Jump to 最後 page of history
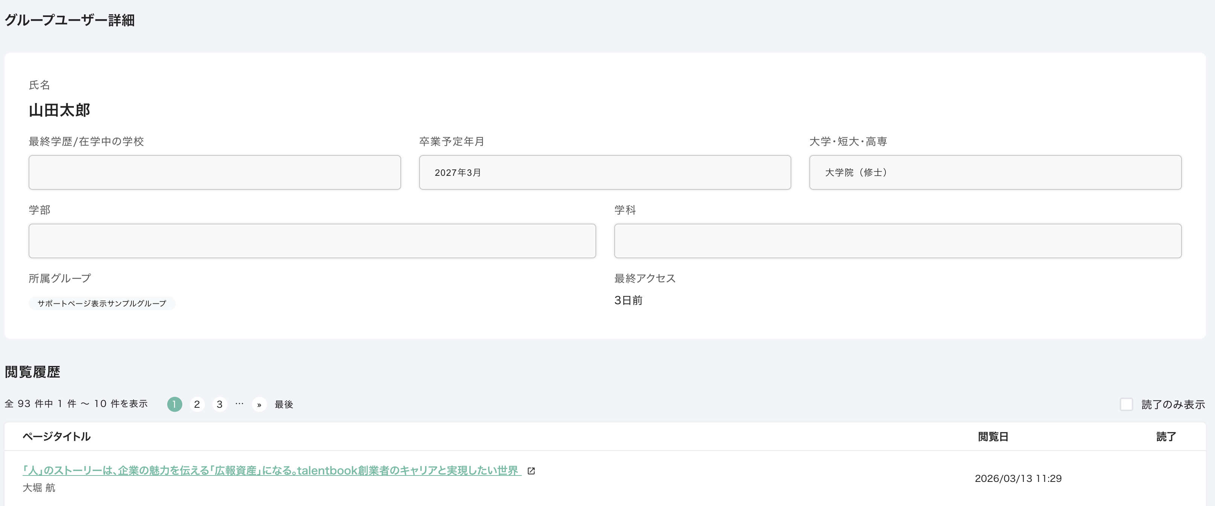1215x506 pixels. coord(284,404)
